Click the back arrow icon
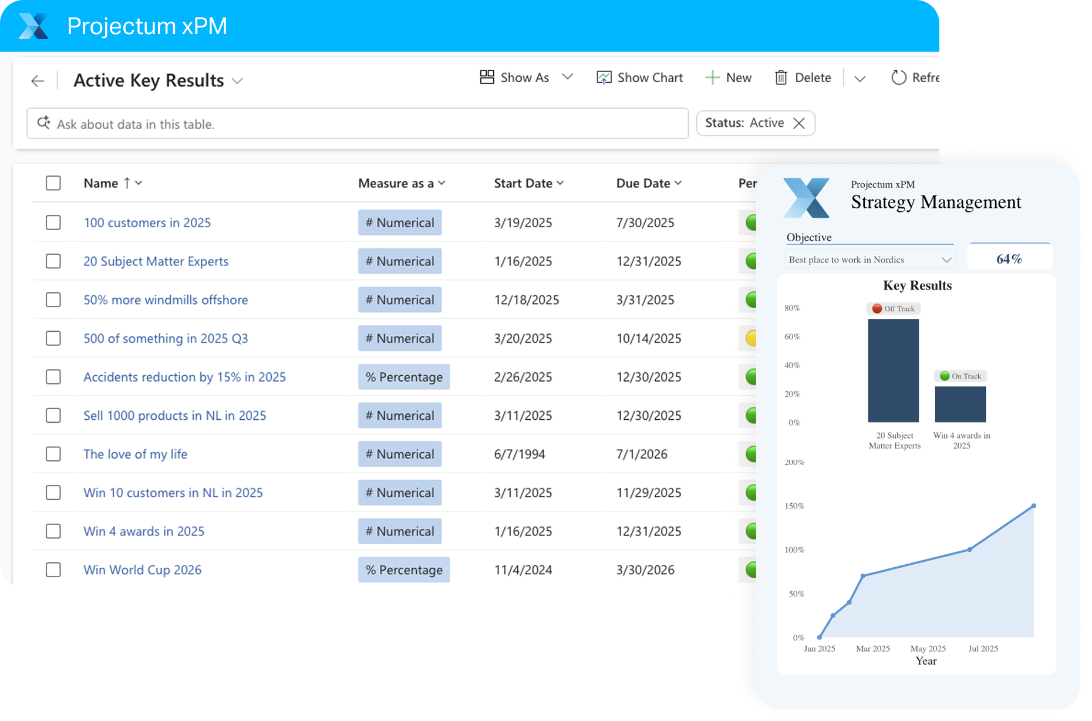This screenshot has height=721, width=1092. [38, 81]
